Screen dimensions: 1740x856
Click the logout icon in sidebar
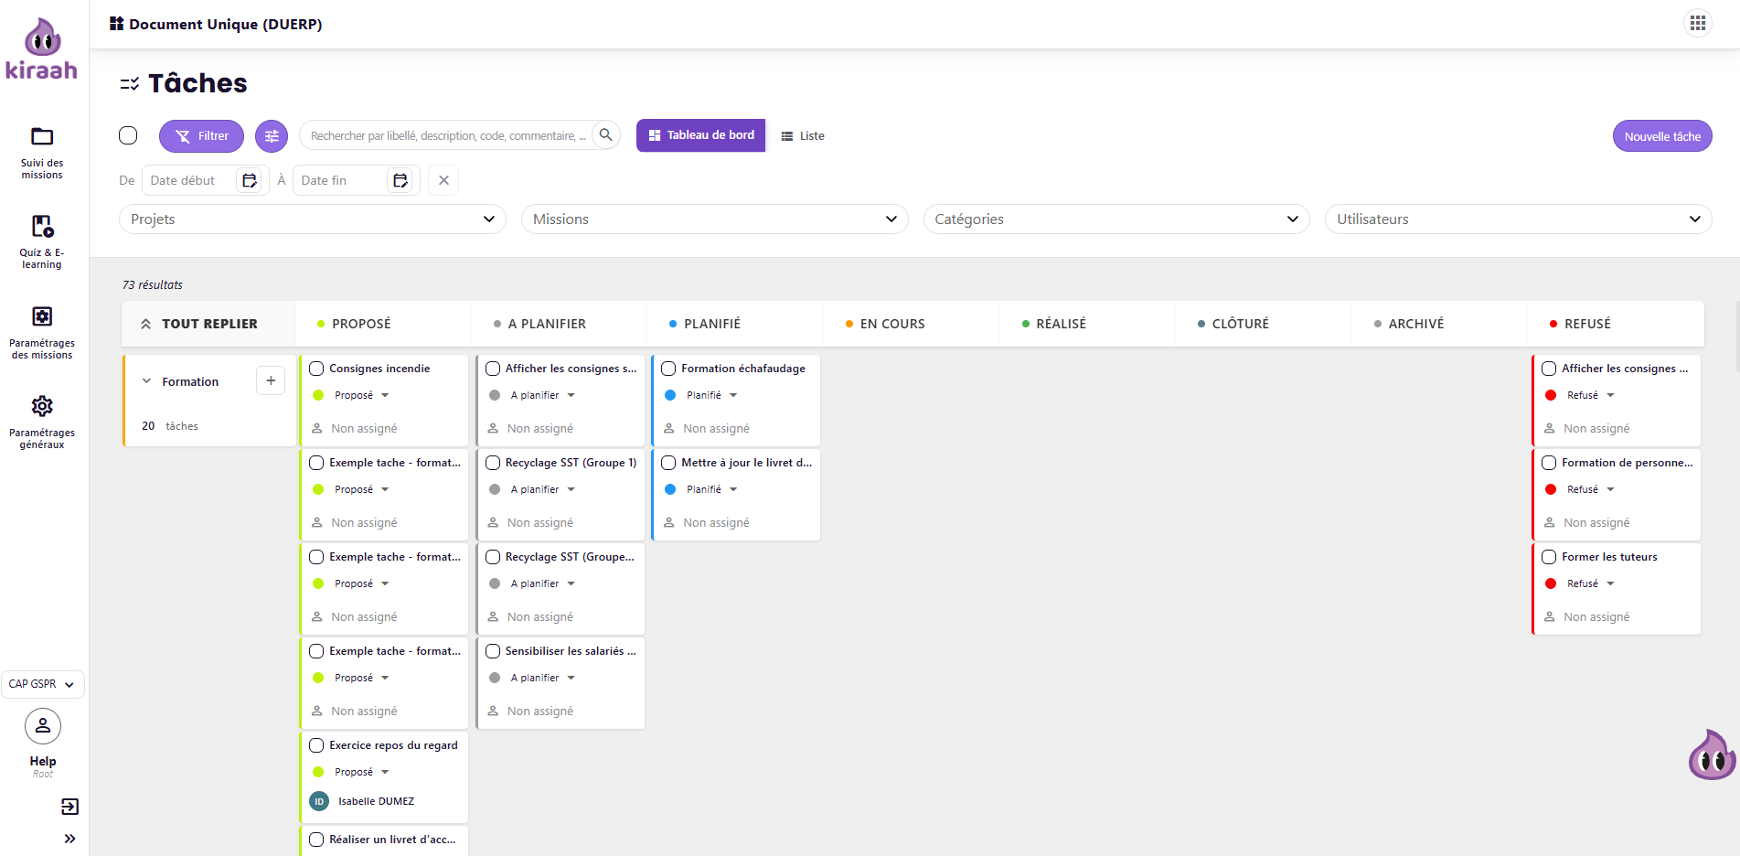pos(69,806)
